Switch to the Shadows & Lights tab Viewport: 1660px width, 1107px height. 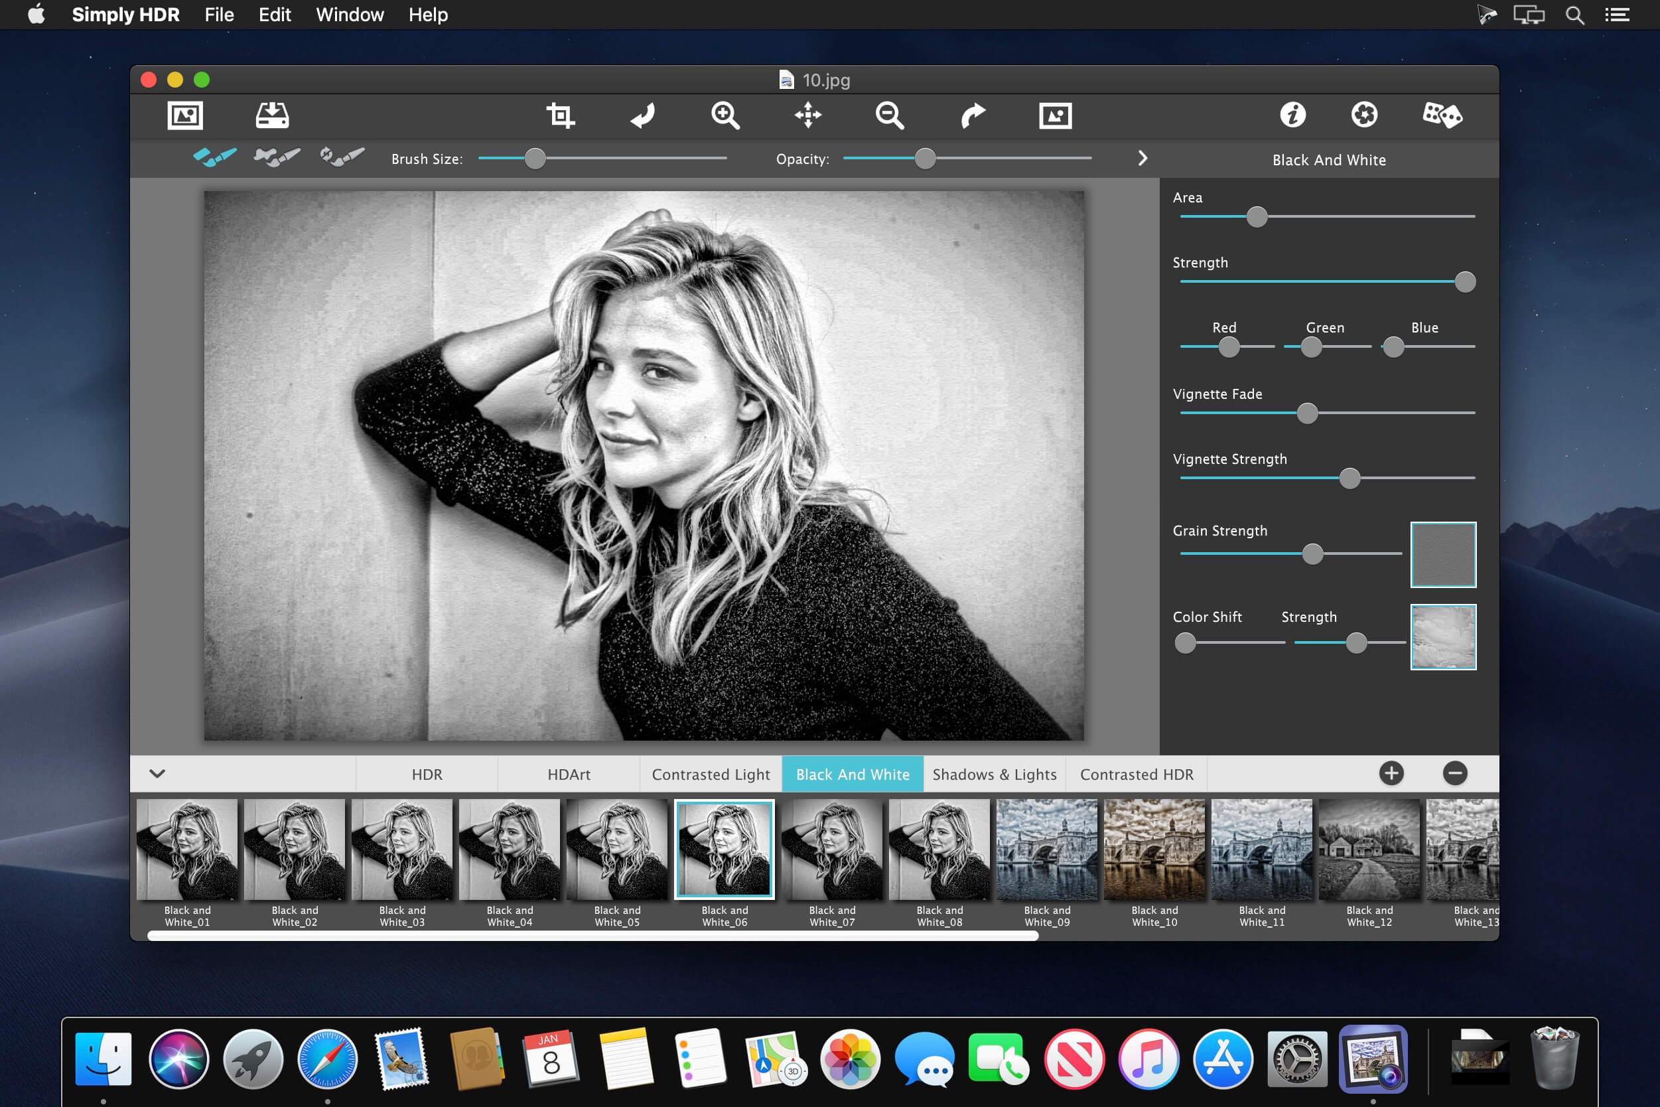coord(995,775)
